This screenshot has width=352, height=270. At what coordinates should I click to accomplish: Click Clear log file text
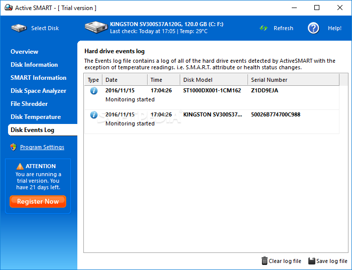285,261
